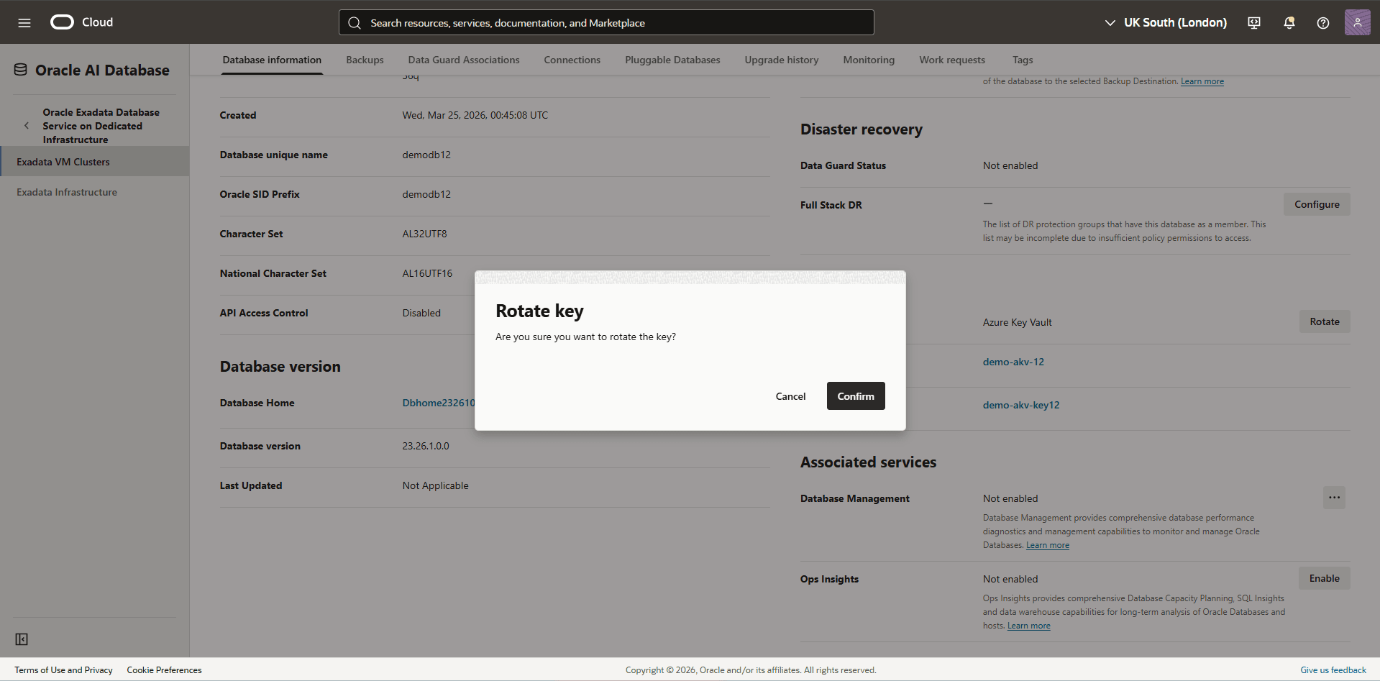Click the Give us feedback link
1380x681 pixels.
pos(1332,669)
